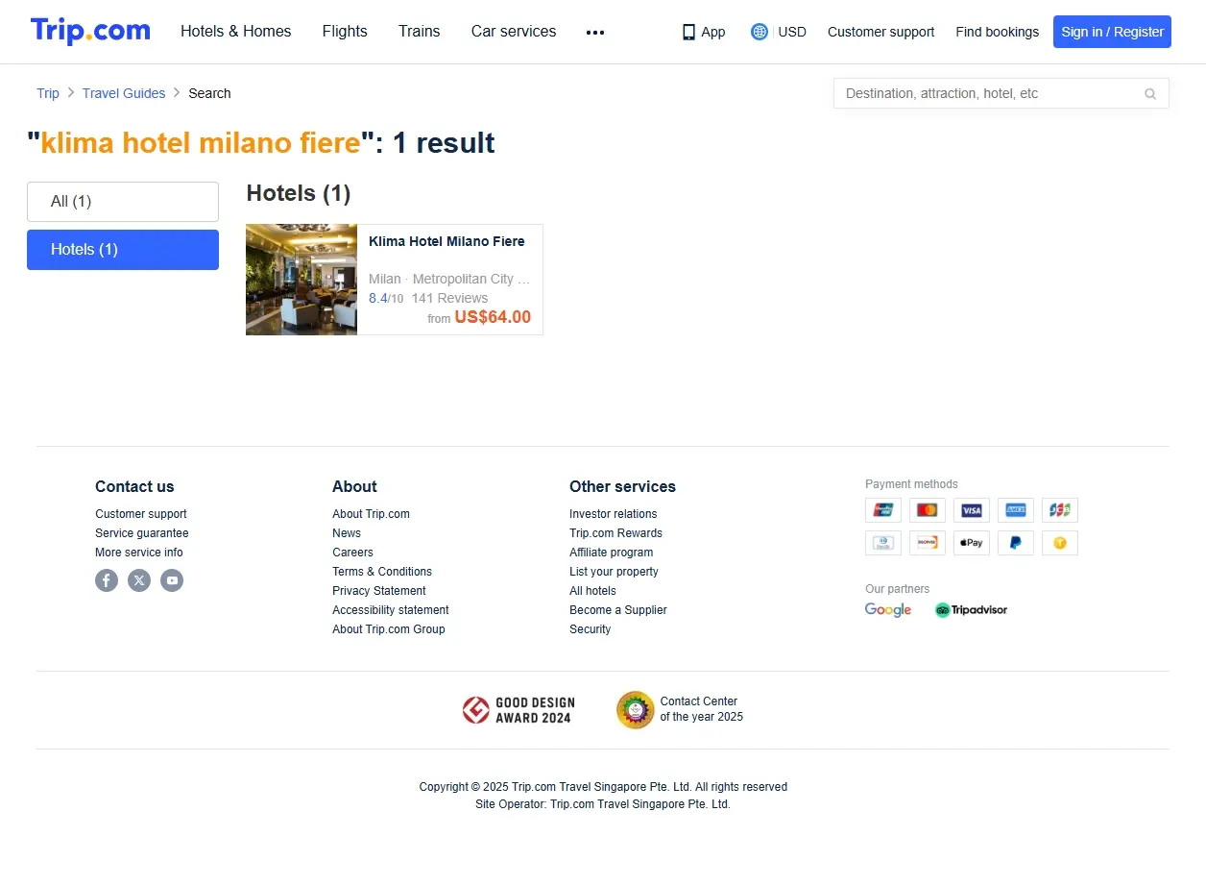
Task: Visit Trip.com Facebook page icon
Action: pyautogui.click(x=107, y=580)
